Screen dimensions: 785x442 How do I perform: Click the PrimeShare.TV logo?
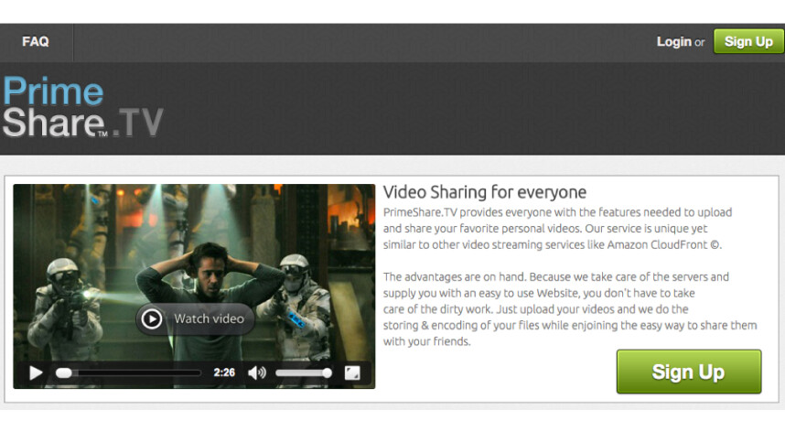tap(82, 107)
